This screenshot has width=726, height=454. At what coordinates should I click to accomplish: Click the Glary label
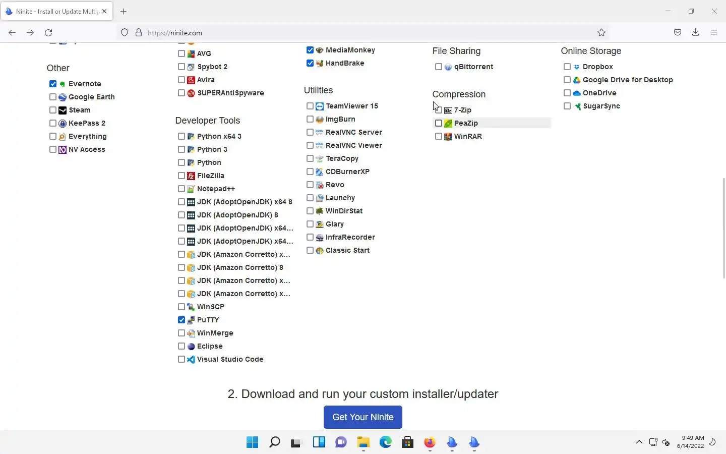click(x=335, y=224)
